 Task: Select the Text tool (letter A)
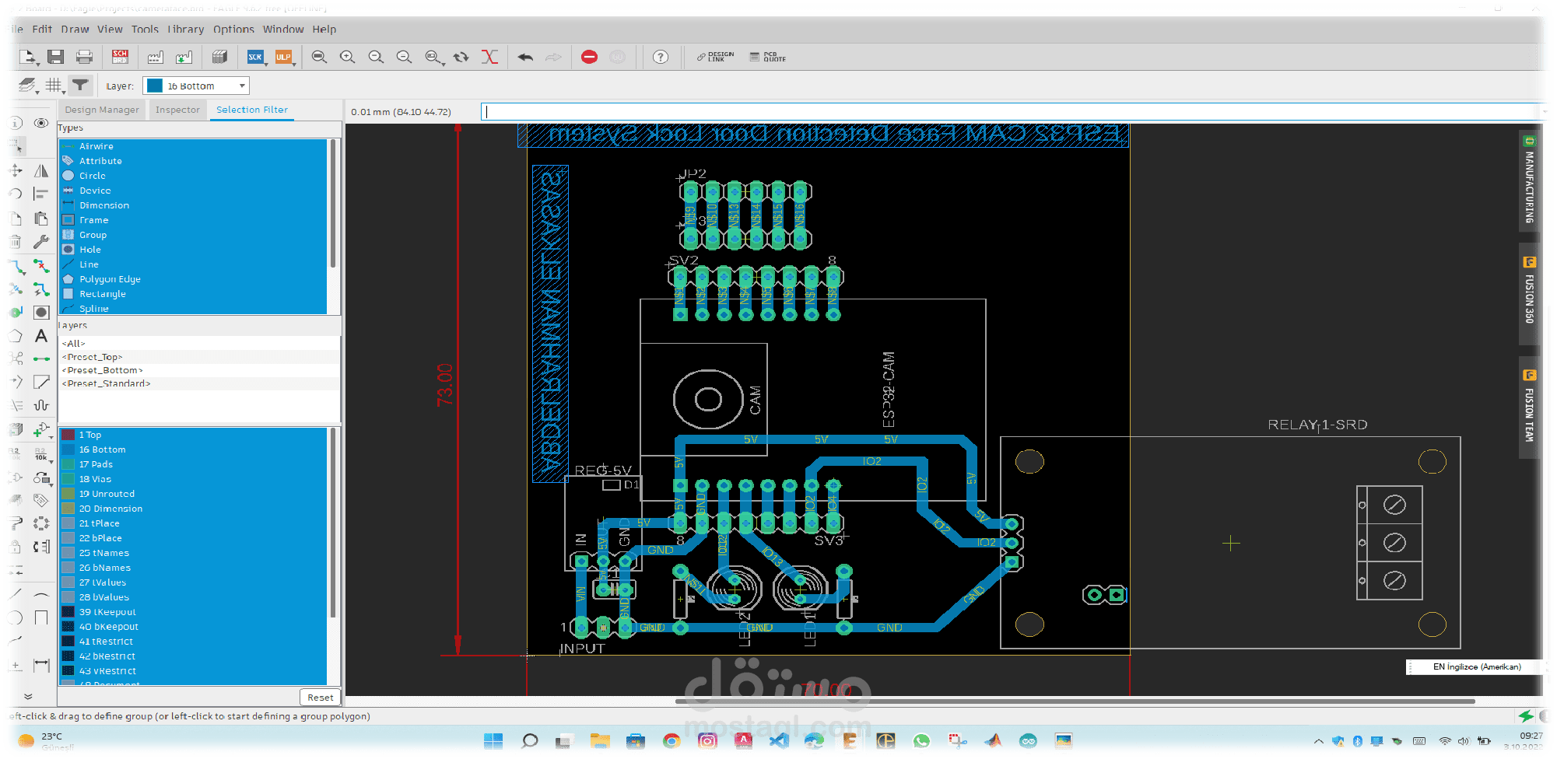point(41,336)
